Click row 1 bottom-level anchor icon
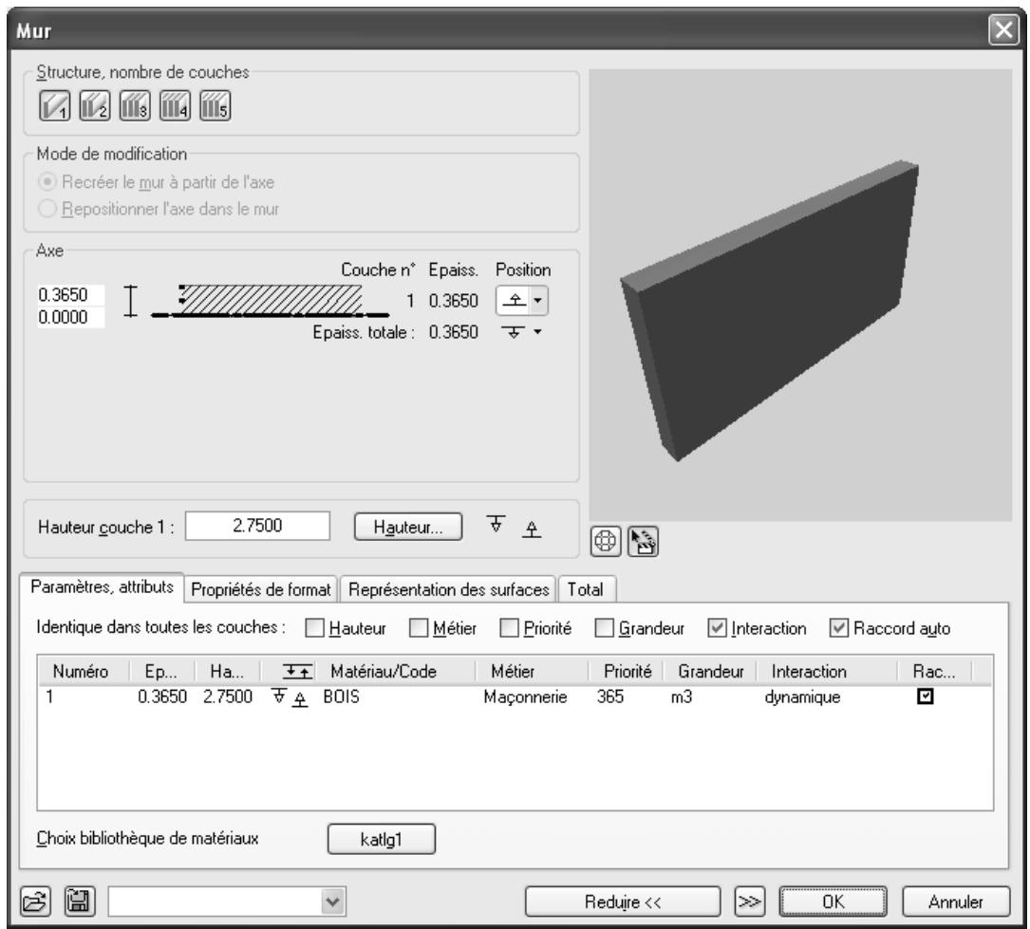This screenshot has width=1030, height=929. tap(300, 699)
